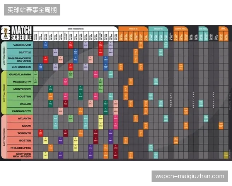Image resolution: width=232 pixels, height=186 pixels.
Task: Click the Round of 16 cell in Houston row
Action: pos(151,96)
